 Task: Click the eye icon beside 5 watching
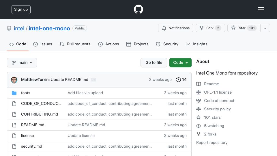point(199,126)
